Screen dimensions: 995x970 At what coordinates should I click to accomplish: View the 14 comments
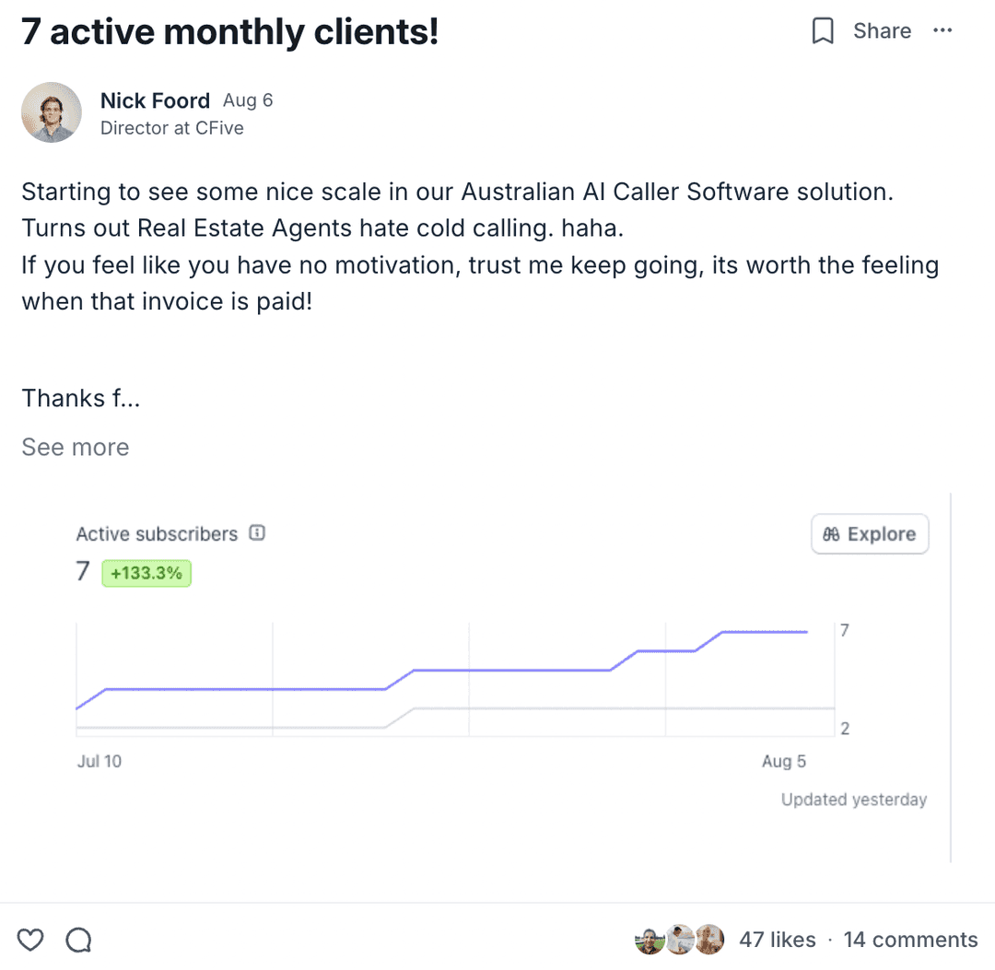click(x=910, y=940)
